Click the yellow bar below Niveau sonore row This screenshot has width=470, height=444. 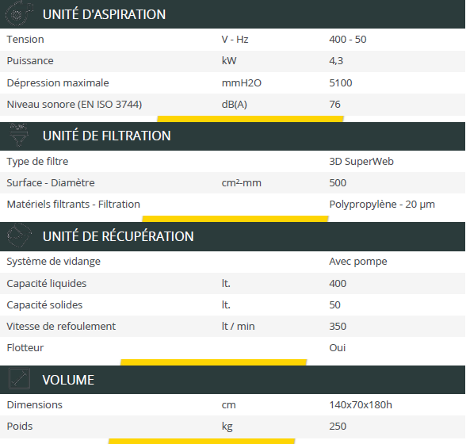[250, 119]
